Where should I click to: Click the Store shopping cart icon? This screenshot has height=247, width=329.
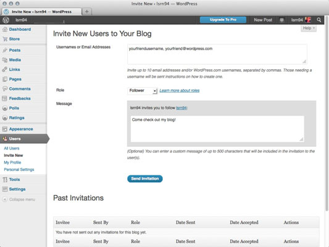click(x=5, y=39)
